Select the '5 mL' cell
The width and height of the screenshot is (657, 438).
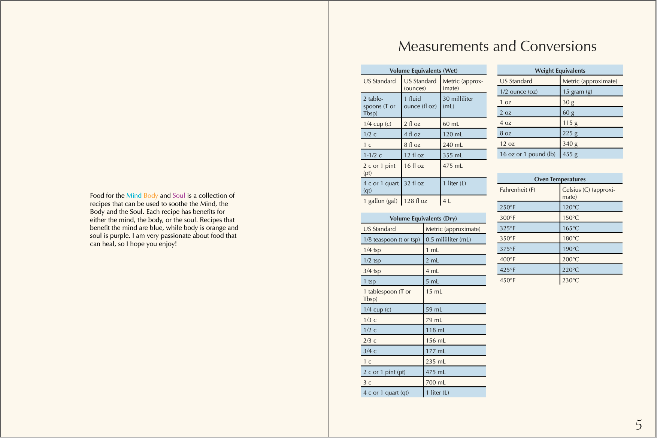click(x=455, y=281)
